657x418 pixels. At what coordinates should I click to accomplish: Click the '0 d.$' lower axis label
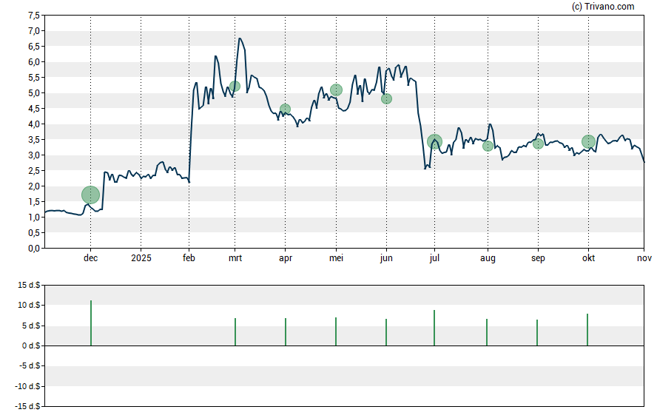[31, 345]
